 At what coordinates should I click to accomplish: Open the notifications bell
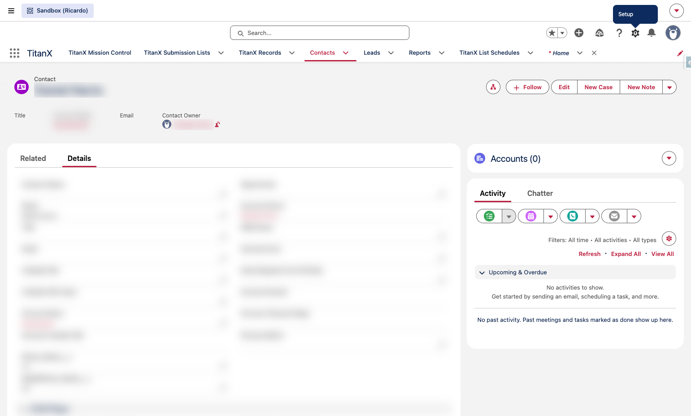tap(652, 33)
